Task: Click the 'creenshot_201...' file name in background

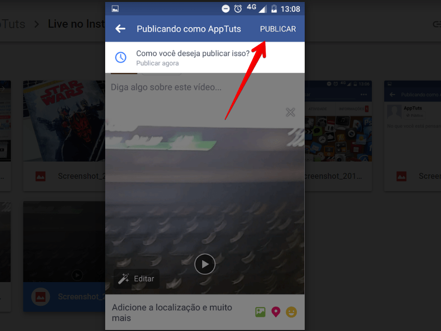Action: pos(333,176)
